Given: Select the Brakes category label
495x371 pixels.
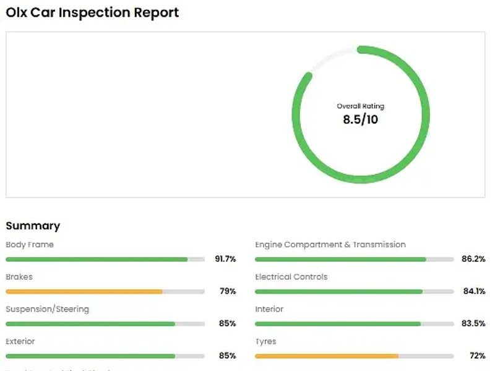Looking at the screenshot, I should 19,276.
